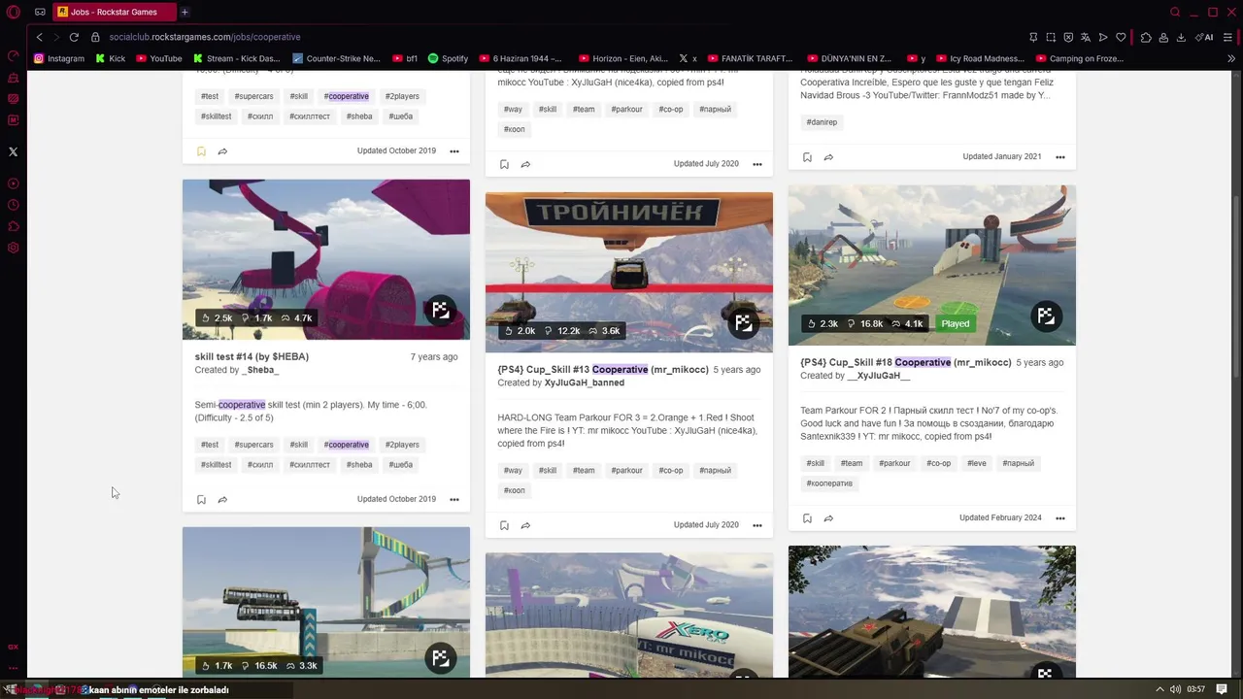Bookmark the top job updated July 2020

click(x=504, y=164)
